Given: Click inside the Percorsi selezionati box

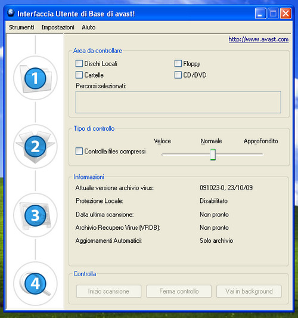Looking at the screenshot, I should pyautogui.click(x=178, y=102).
